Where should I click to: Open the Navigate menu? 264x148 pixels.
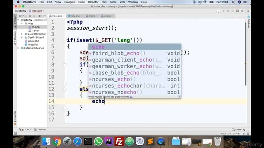tap(70, 2)
